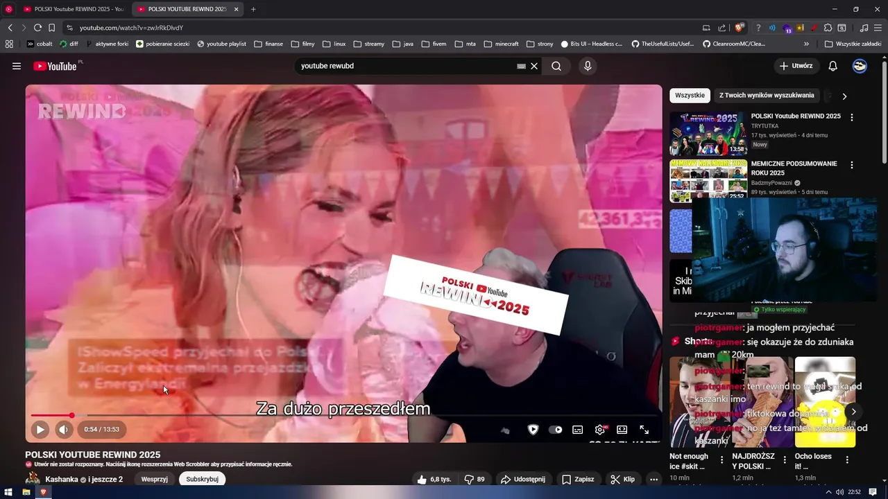Open the on-screen keyboard icon in search box
Screen dimensions: 888x499
click(x=521, y=67)
